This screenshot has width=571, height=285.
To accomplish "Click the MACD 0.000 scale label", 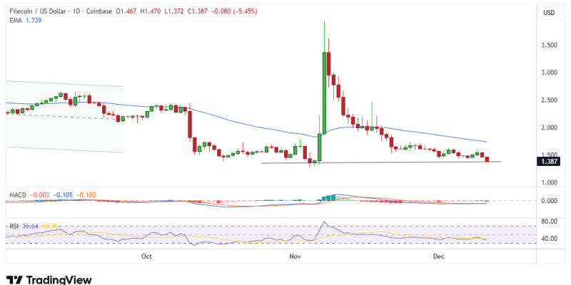I will tap(548, 201).
